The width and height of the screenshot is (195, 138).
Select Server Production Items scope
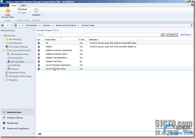115,69
